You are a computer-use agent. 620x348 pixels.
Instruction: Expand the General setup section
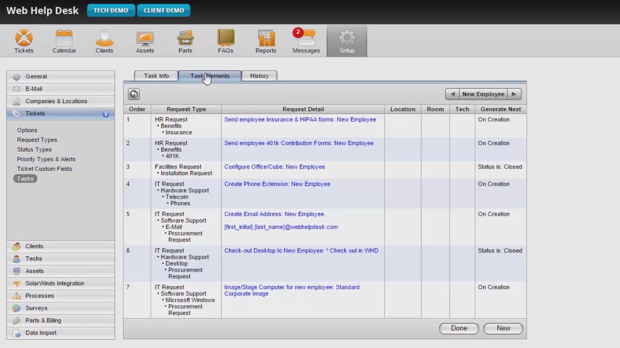(36, 76)
